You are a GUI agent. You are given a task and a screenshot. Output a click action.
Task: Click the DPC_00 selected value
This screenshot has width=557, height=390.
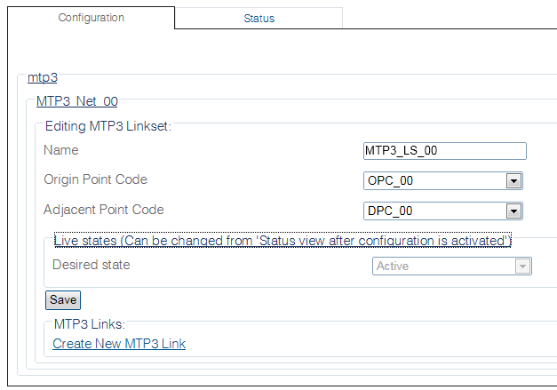435,211
